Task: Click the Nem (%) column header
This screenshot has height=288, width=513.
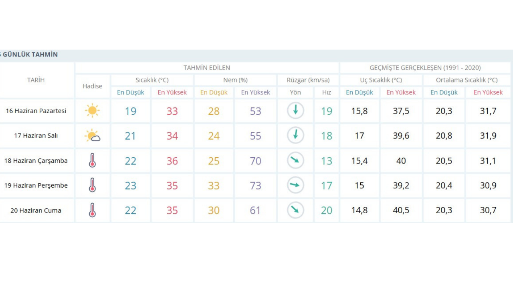Action: 235,80
